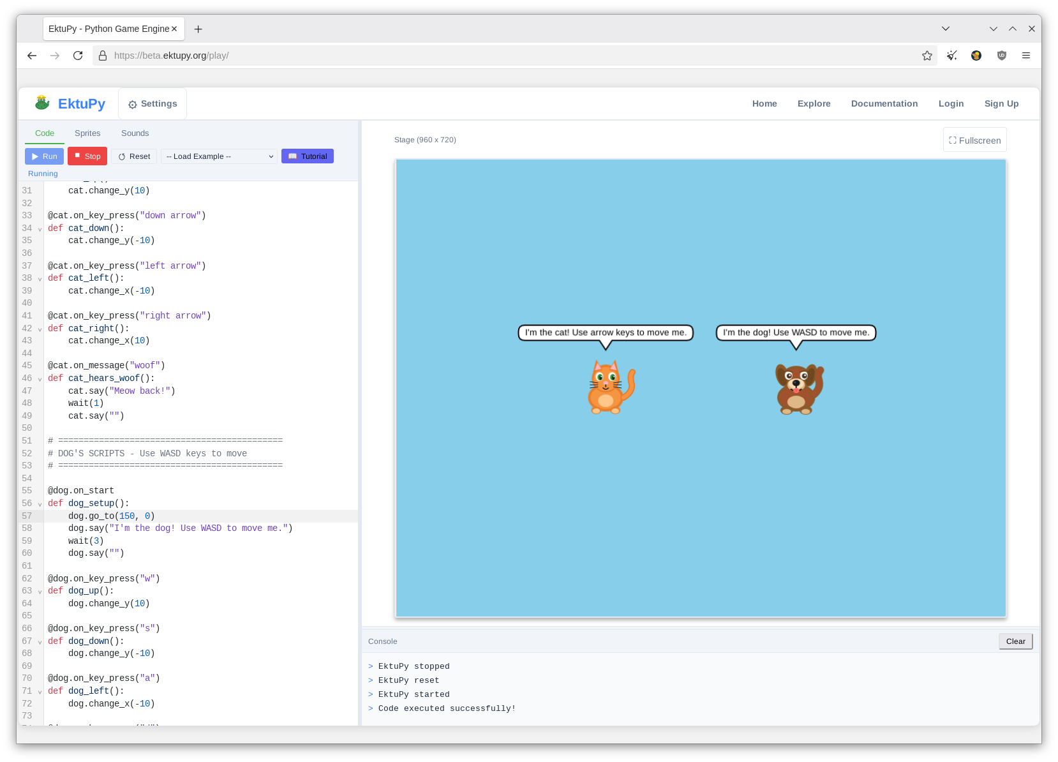The width and height of the screenshot is (1058, 762).
Task: Reload the page in the browser
Action: 78,56
